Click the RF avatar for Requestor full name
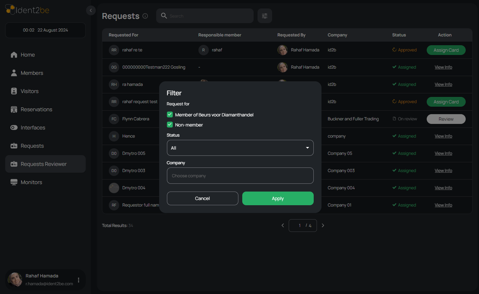Screen dimensions: 479x294 pos(114,205)
